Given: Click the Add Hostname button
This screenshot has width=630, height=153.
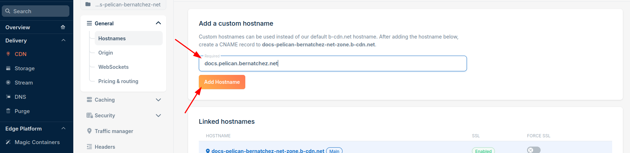Looking at the screenshot, I should (222, 82).
